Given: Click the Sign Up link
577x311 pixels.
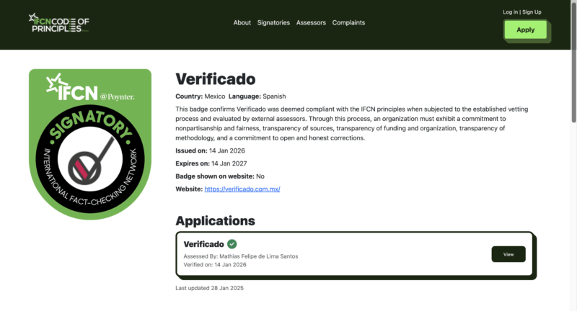Looking at the screenshot, I should [532, 12].
